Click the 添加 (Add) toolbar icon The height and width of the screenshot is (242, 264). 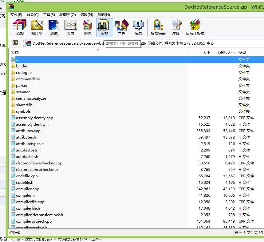coord(20,27)
